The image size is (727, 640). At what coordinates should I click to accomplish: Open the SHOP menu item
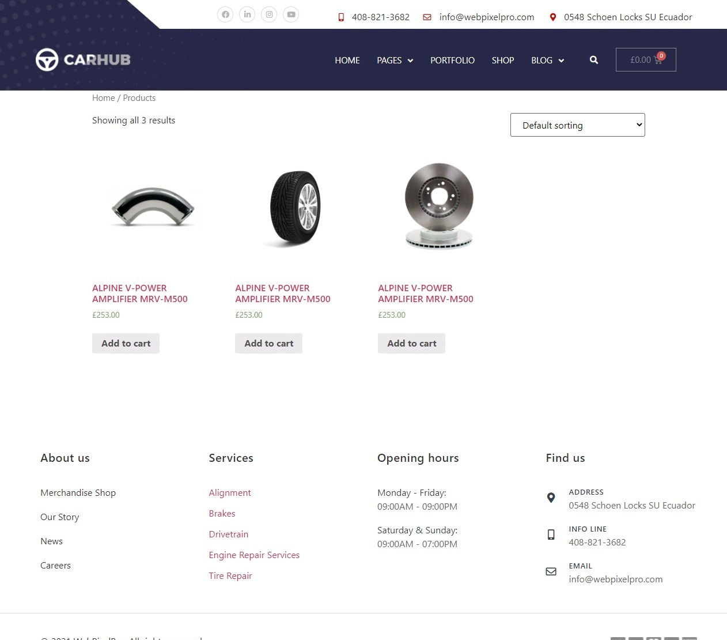click(x=503, y=60)
